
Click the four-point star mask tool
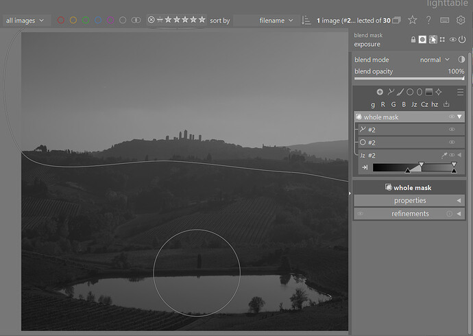(x=439, y=92)
